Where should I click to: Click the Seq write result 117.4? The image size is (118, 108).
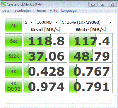(91, 40)
